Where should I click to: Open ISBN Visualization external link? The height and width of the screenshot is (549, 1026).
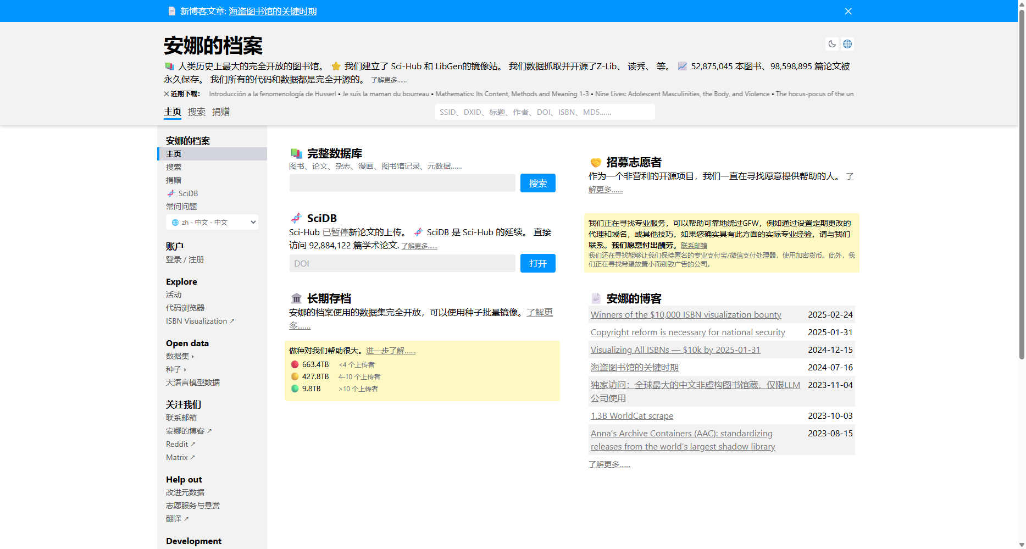click(x=200, y=321)
